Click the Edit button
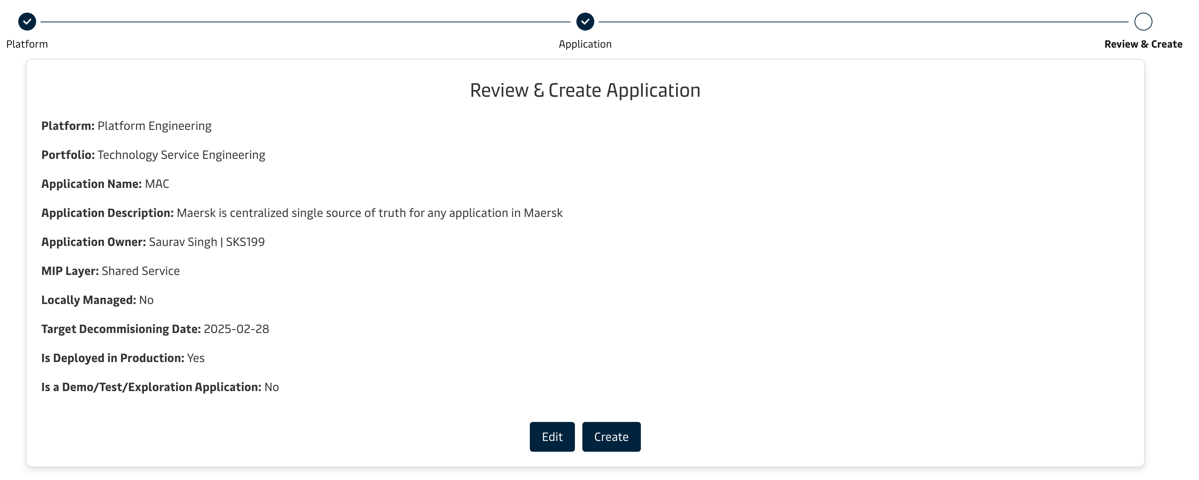The width and height of the screenshot is (1199, 480). [x=552, y=437]
